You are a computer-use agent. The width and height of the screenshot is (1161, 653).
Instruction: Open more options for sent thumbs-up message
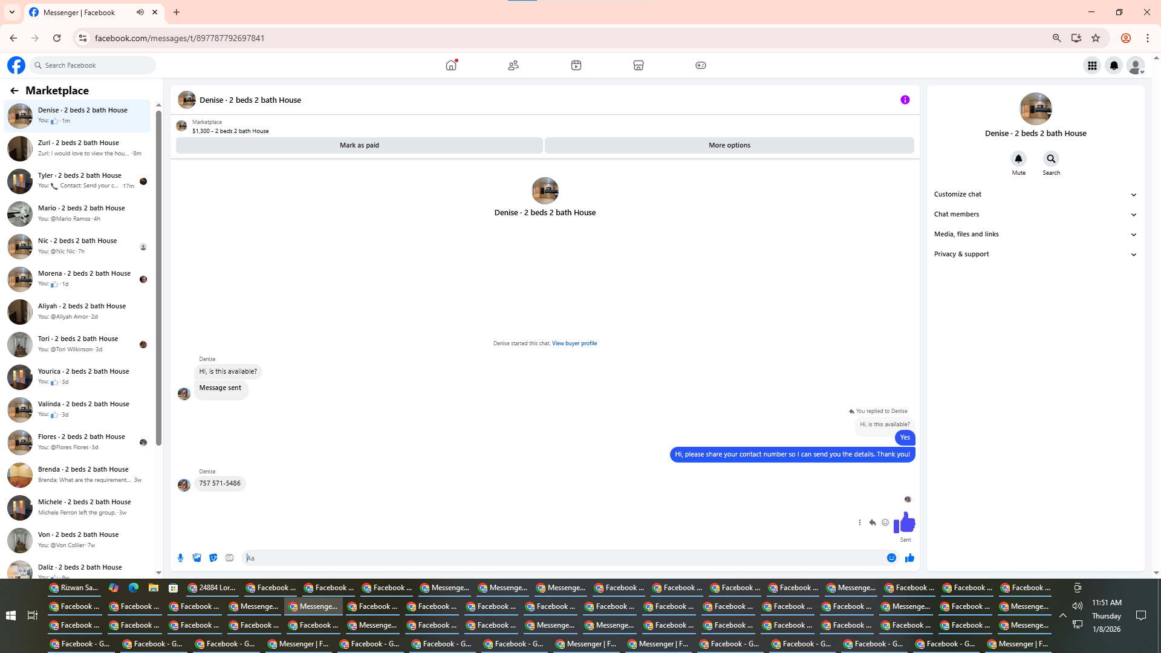tap(859, 522)
